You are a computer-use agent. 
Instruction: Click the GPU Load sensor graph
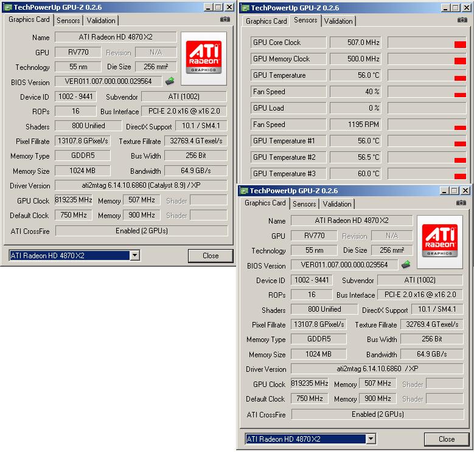coord(427,108)
